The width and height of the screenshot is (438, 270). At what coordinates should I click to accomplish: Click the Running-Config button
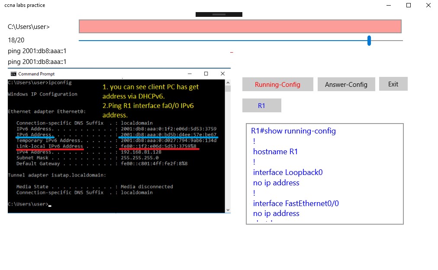pyautogui.click(x=277, y=84)
